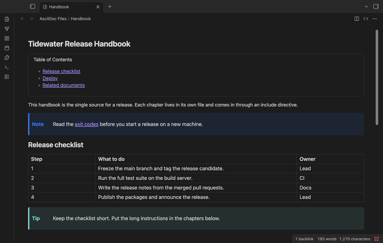Open quick switcher file-search ribbon icon
383x243 pixels.
click(x=7, y=19)
